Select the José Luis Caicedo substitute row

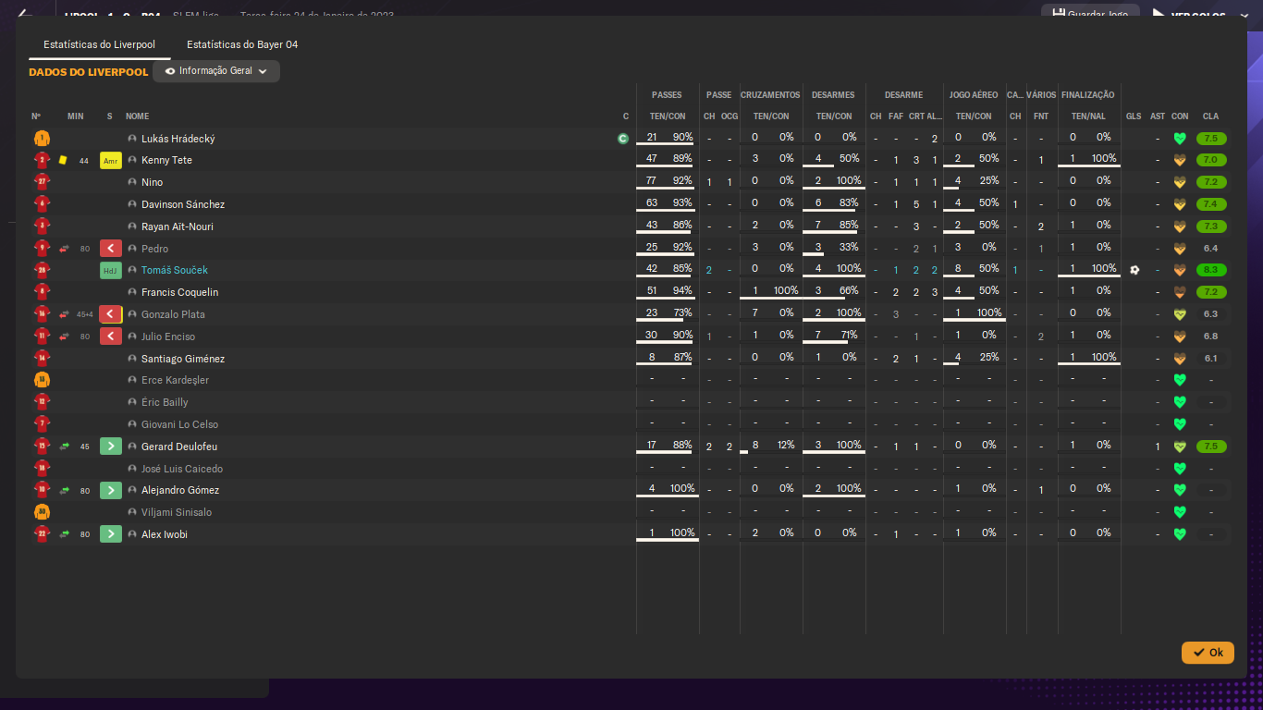coord(631,469)
